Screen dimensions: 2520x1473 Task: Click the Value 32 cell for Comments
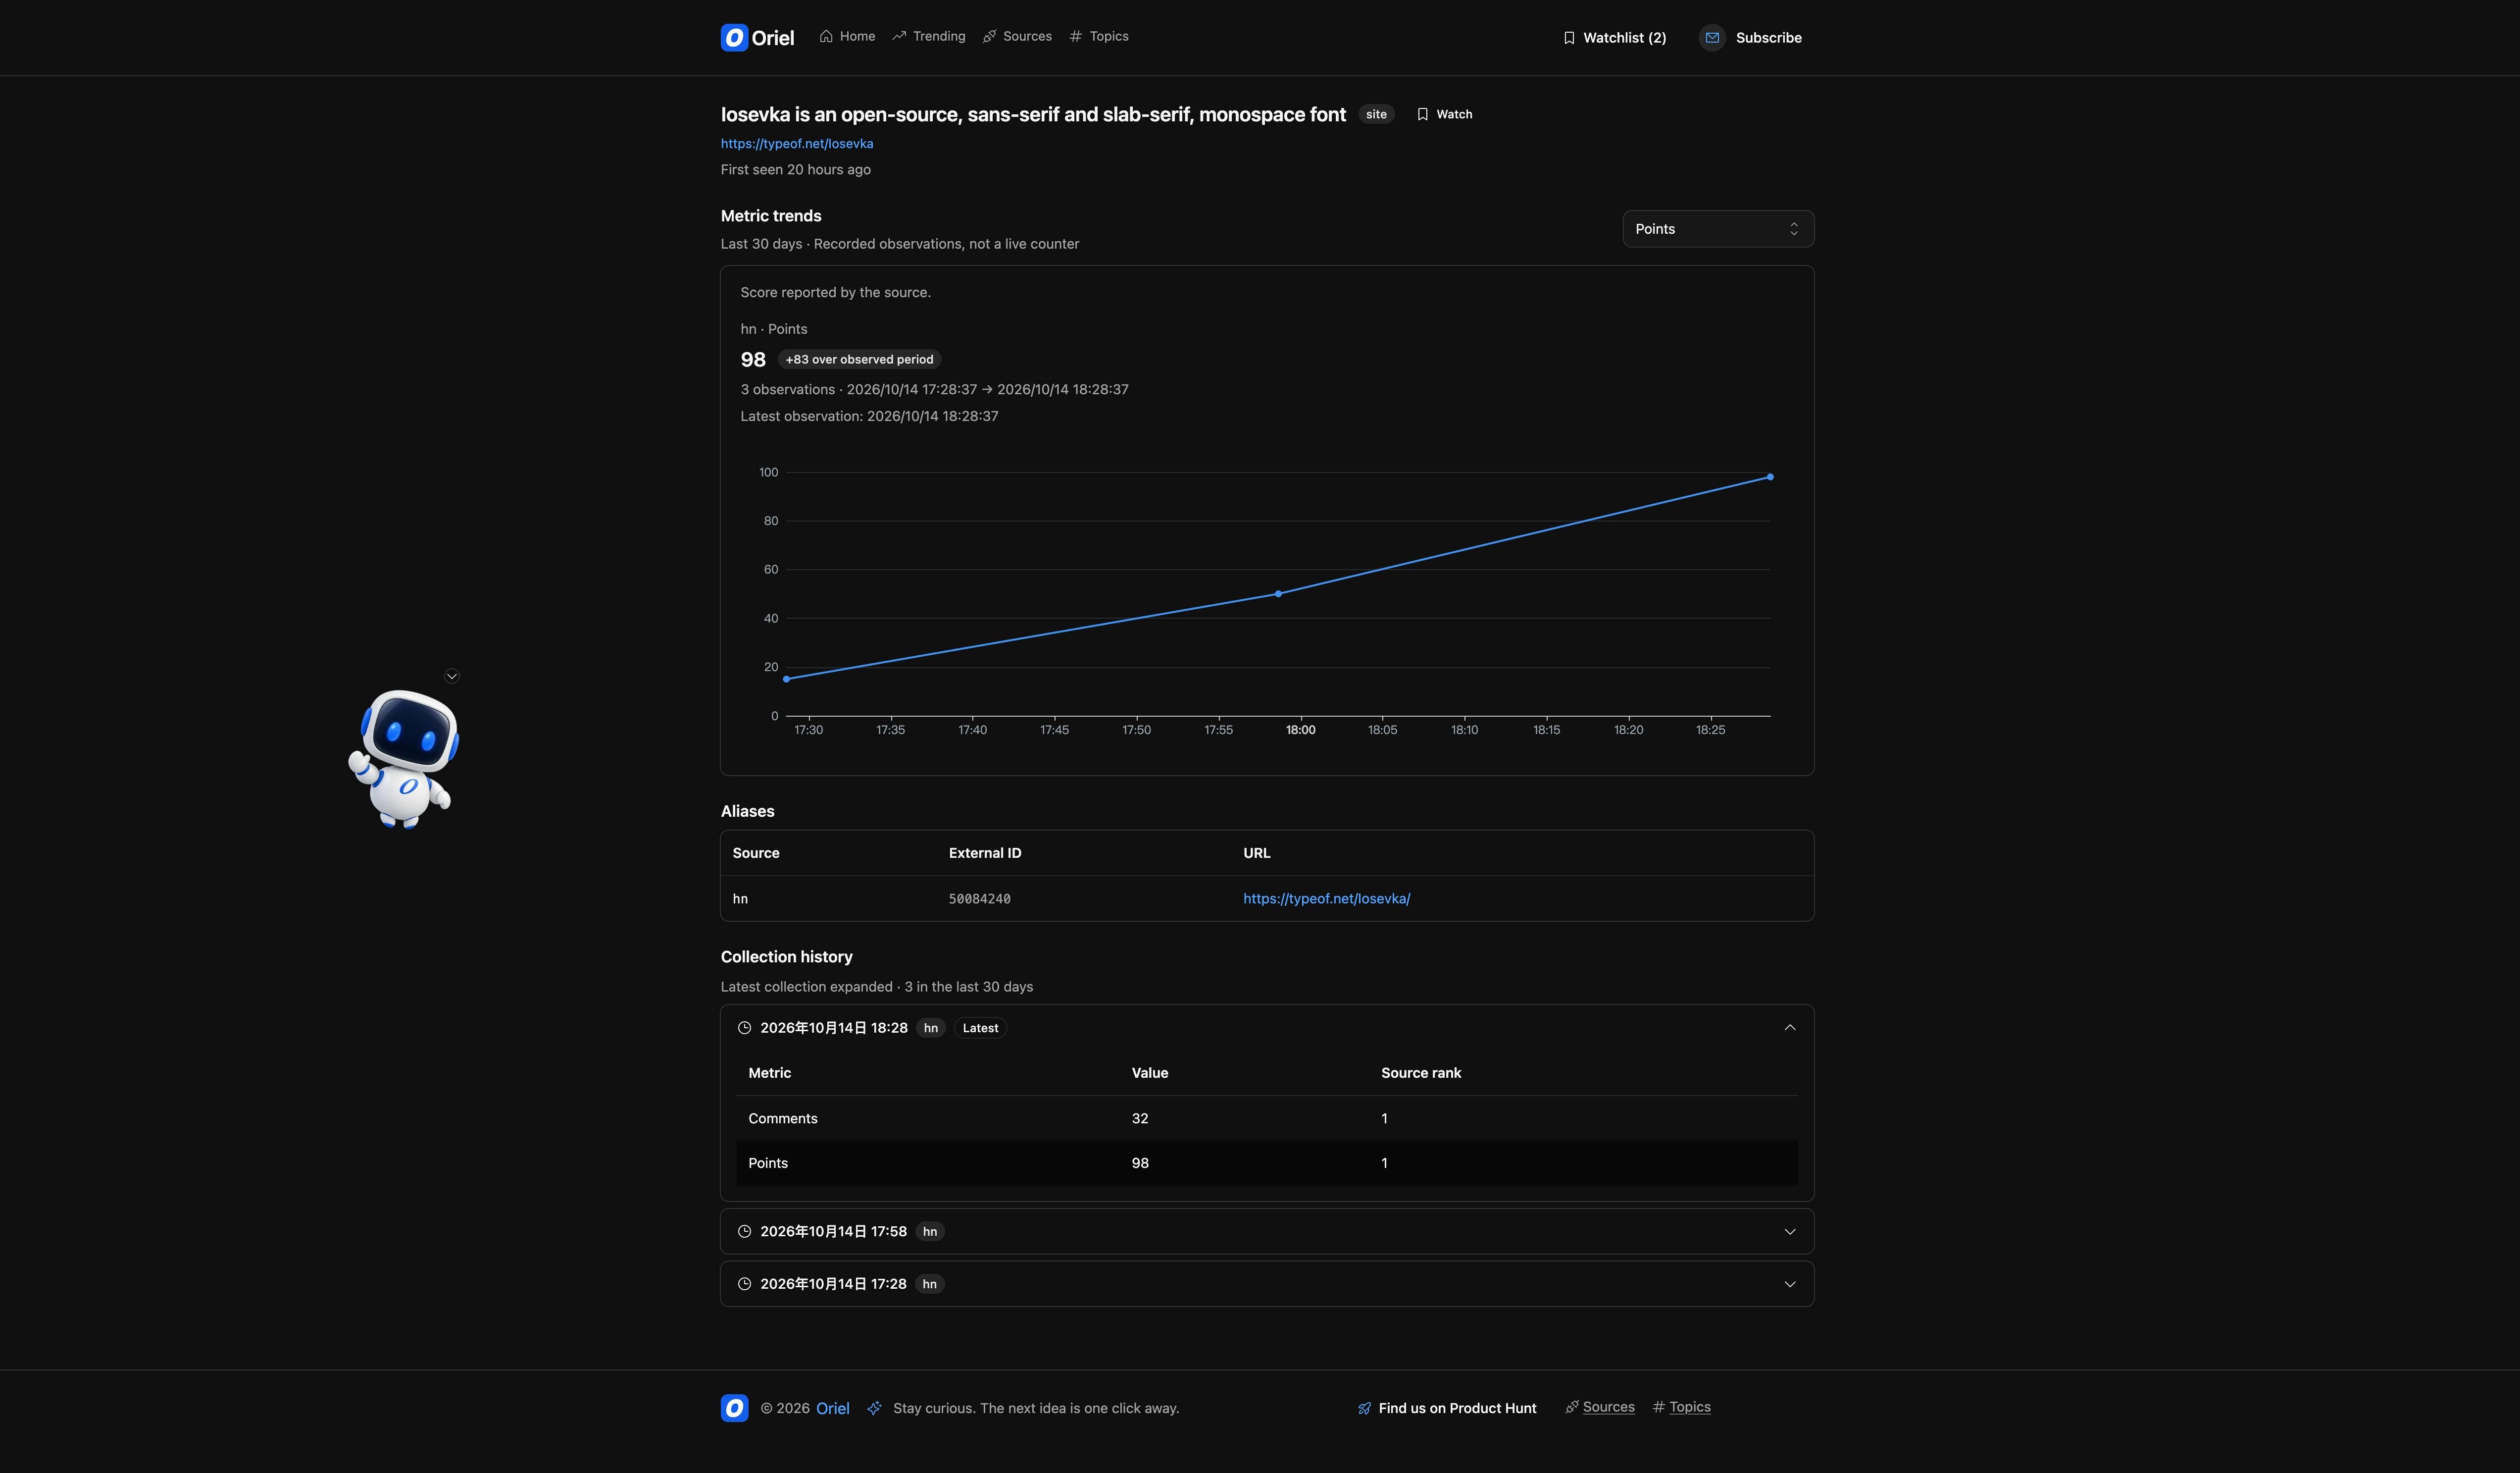pyautogui.click(x=1140, y=1119)
